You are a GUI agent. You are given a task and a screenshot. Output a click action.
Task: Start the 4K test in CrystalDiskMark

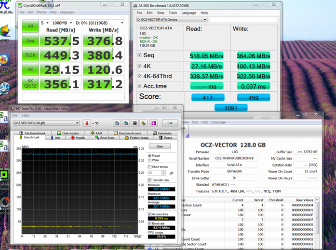pos(30,69)
